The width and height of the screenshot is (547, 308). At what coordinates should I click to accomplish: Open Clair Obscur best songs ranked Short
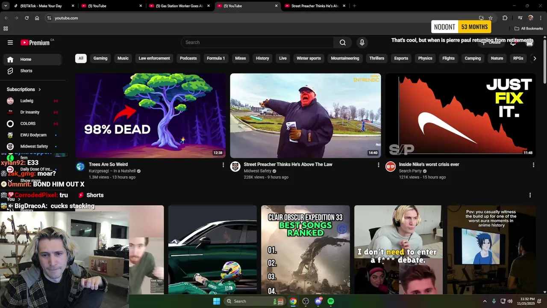(305, 250)
